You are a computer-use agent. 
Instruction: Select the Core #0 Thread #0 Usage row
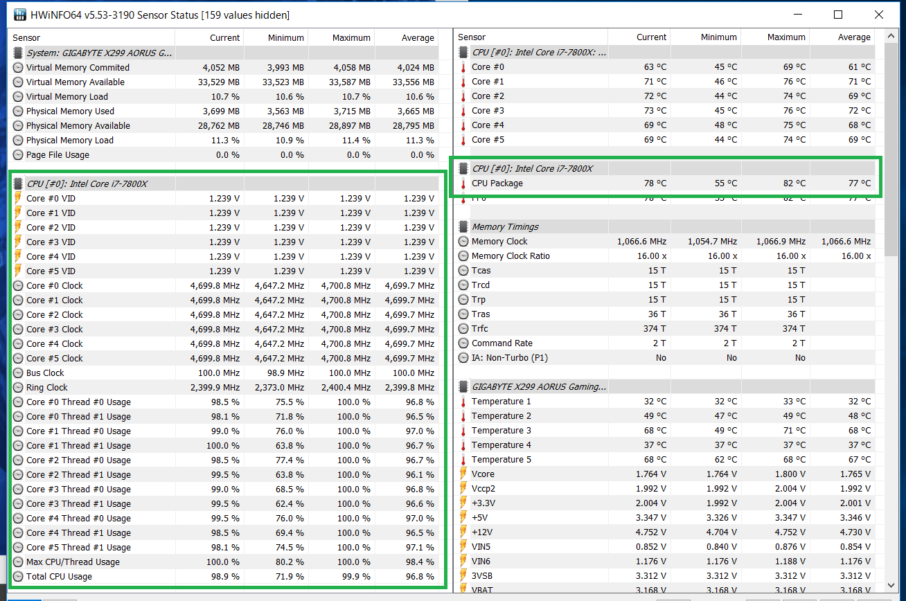pyautogui.click(x=225, y=402)
